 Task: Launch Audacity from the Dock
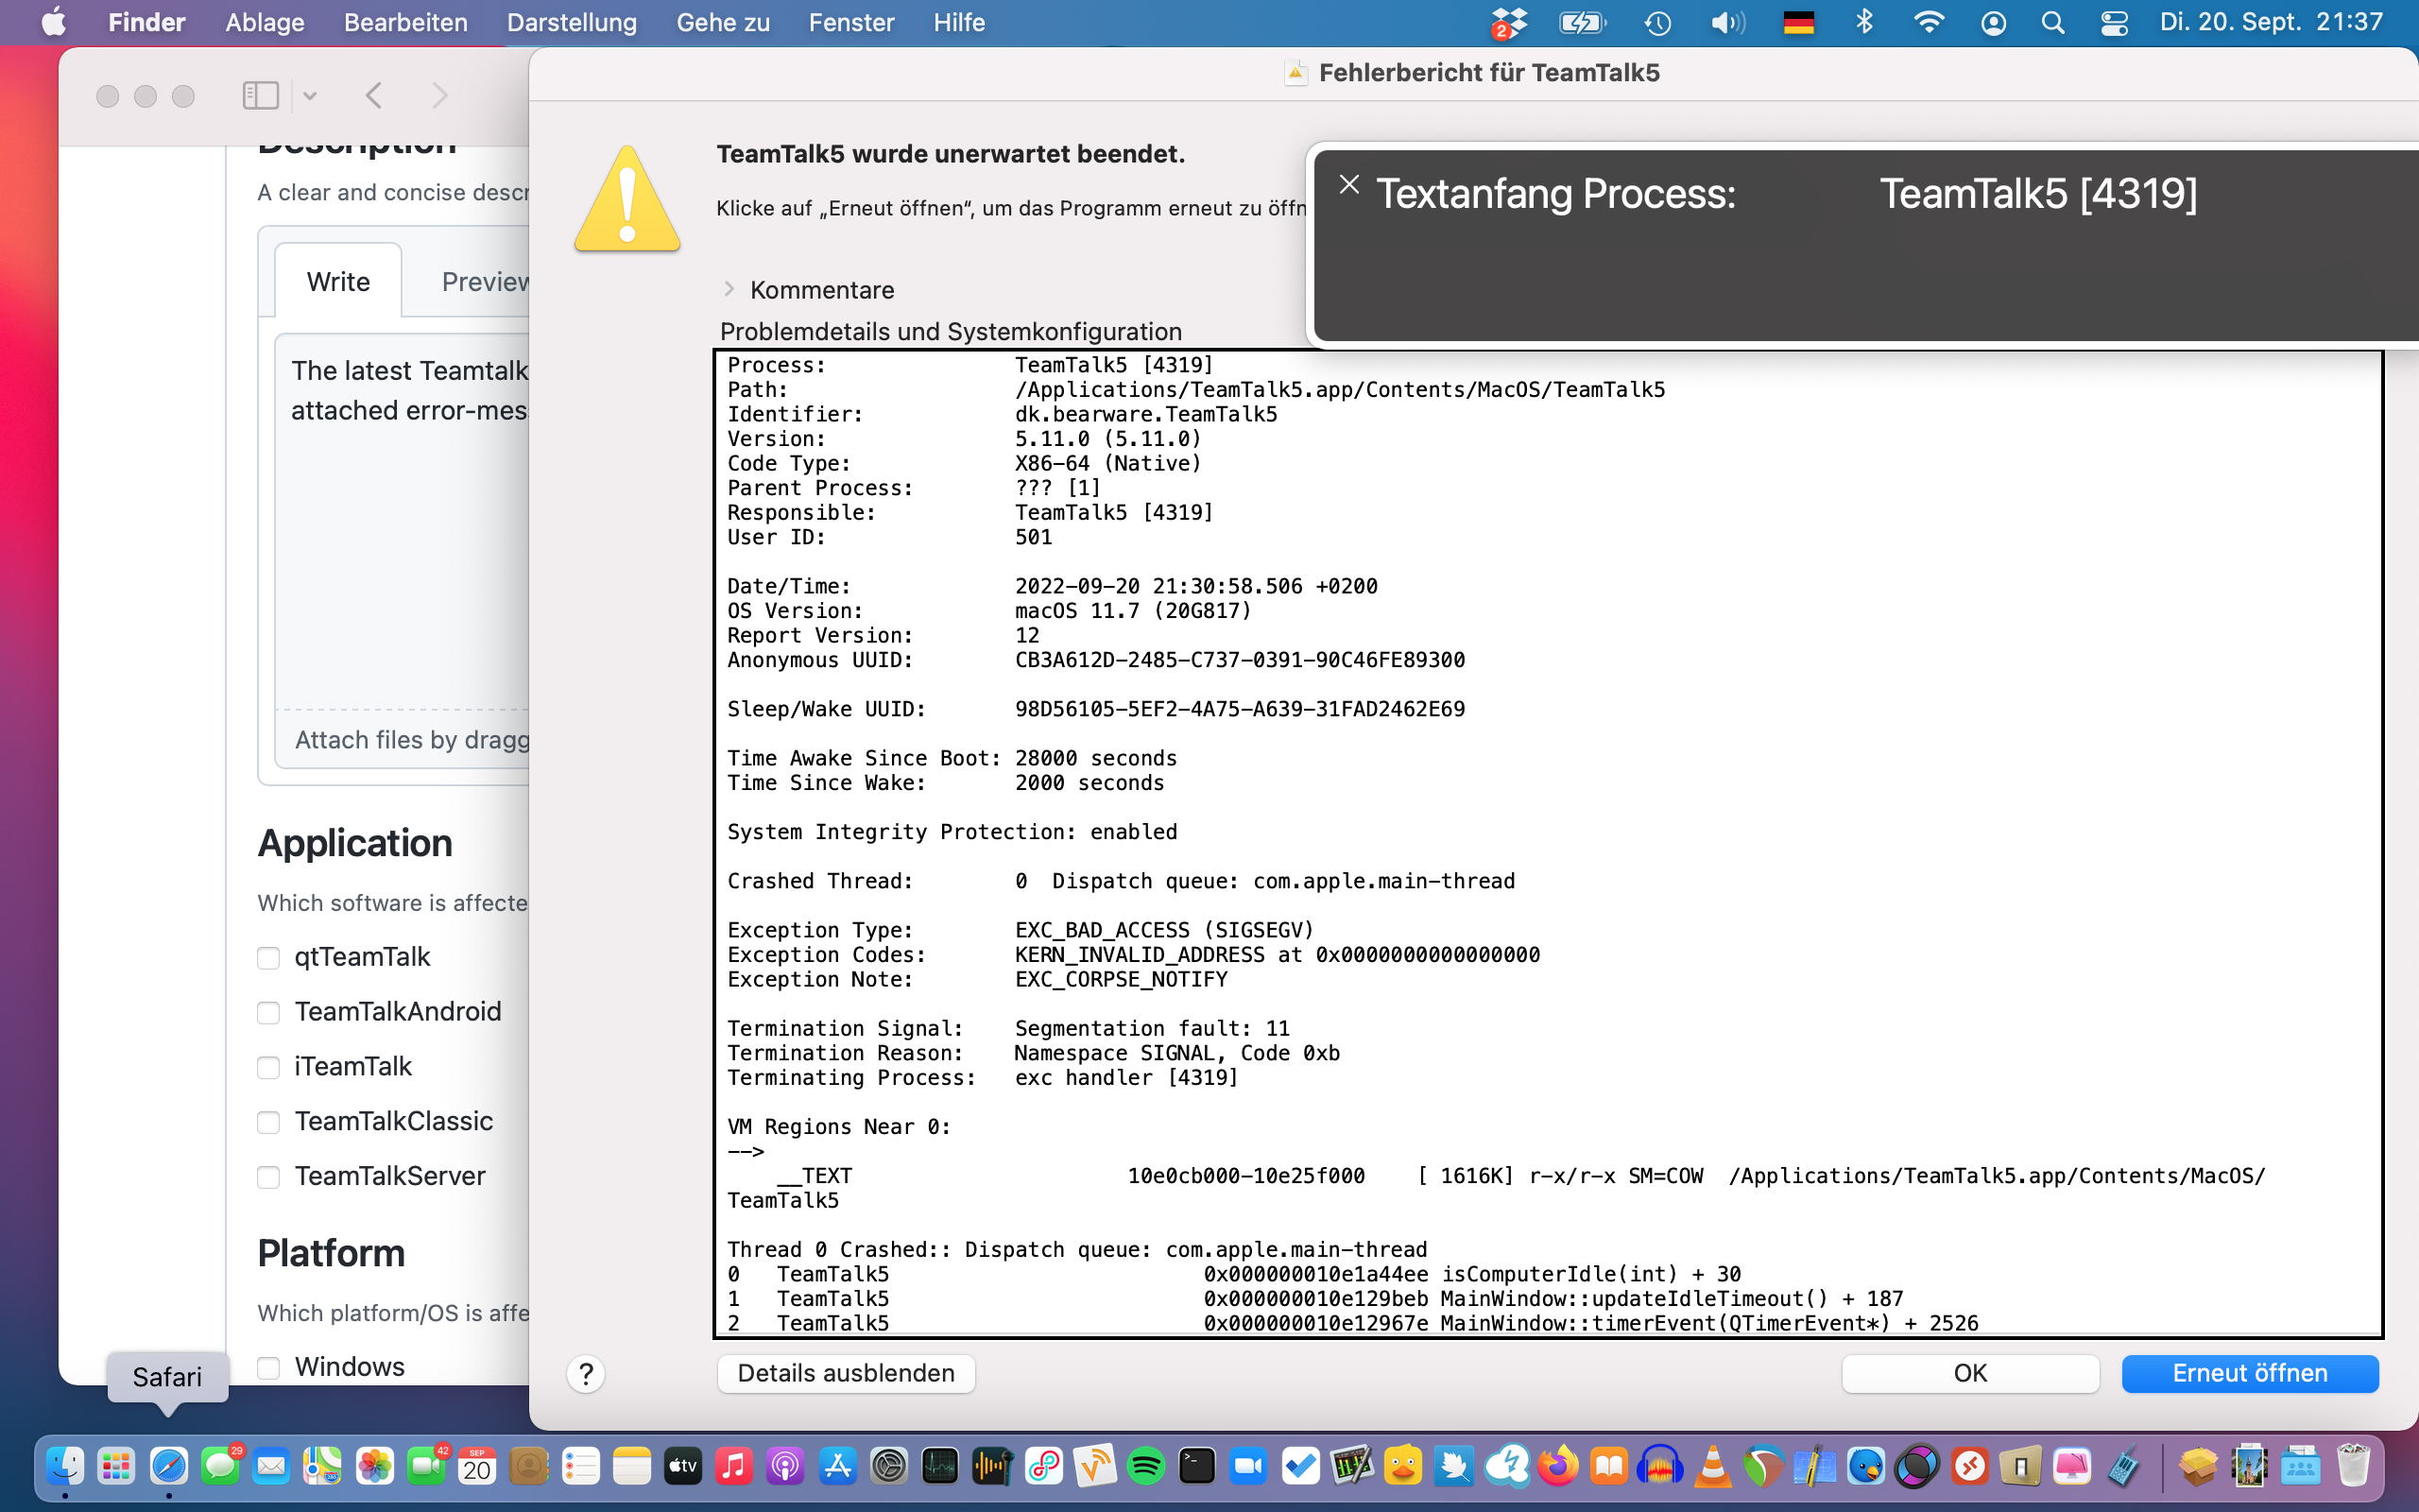click(1660, 1467)
